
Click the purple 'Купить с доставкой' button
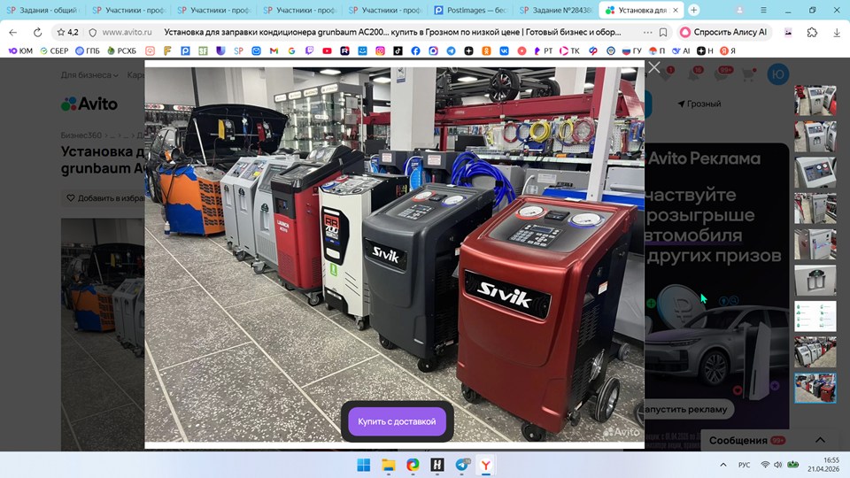pos(397,421)
